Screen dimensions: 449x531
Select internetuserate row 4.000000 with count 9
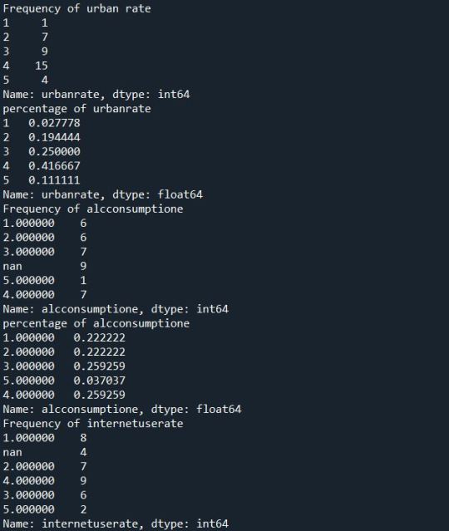click(x=45, y=480)
